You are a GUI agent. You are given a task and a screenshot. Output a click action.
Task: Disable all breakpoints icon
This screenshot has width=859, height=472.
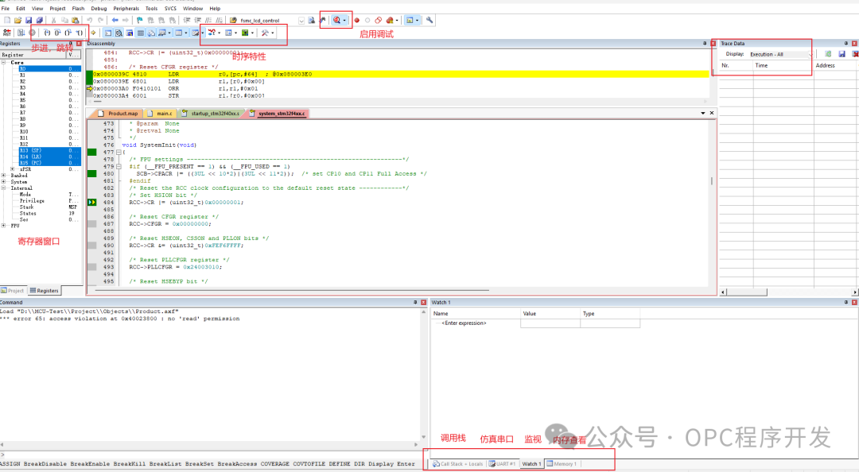378,20
